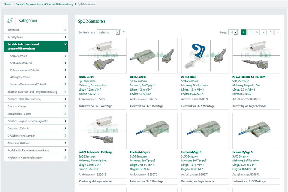288x192 pixels.
Task: Click CSI Criticare 511SD kurz product image
Action: pyautogui.click(x=256, y=55)
